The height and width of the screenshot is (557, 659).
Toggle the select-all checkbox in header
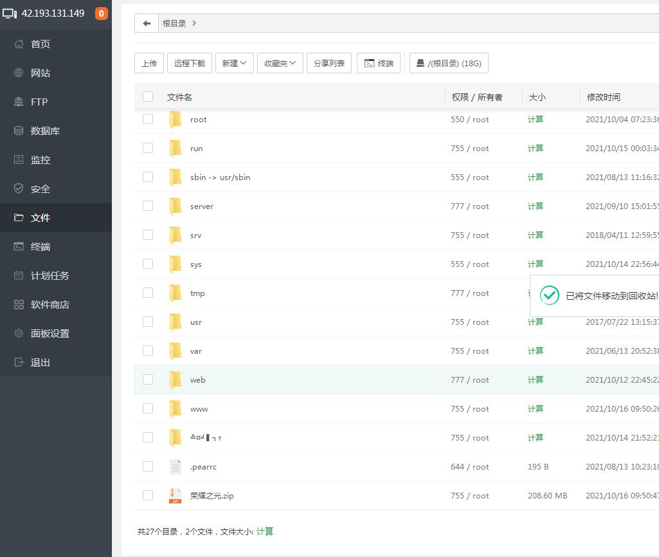[x=148, y=96]
